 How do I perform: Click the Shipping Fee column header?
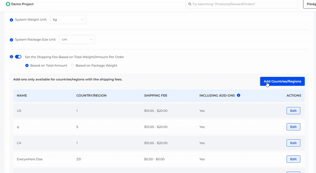(156, 95)
